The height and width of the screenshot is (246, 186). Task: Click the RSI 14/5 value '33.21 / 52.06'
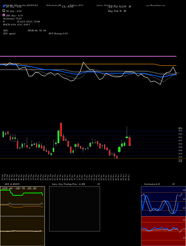[32, 22]
